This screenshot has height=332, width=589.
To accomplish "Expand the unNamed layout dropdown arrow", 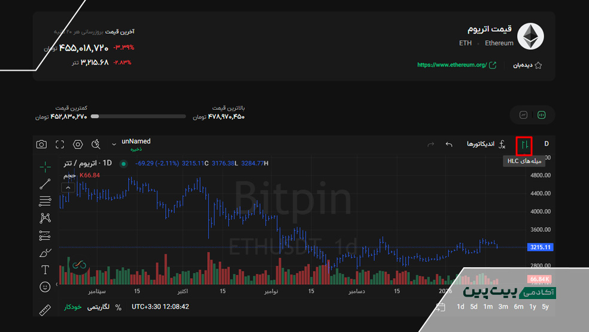I will 114,144.
